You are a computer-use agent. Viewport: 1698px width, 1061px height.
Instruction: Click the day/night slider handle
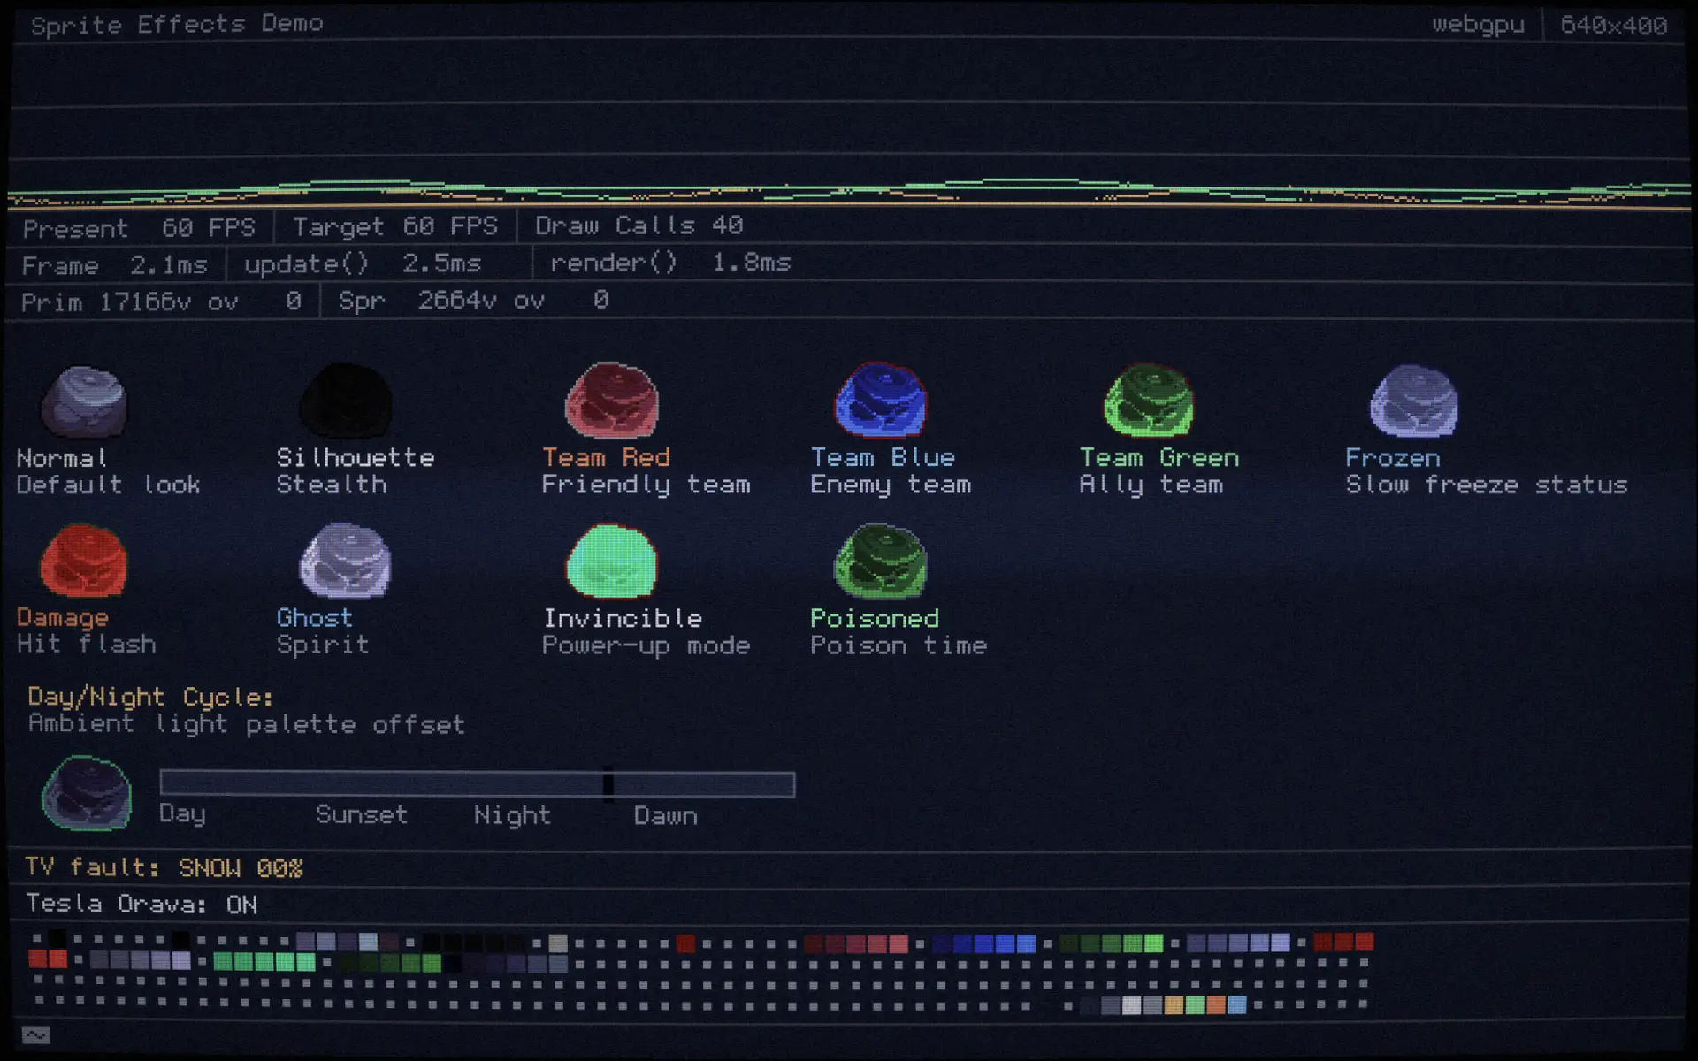[608, 783]
